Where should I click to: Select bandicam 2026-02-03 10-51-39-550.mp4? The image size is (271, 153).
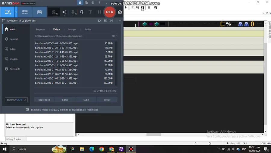[x=74, y=43]
